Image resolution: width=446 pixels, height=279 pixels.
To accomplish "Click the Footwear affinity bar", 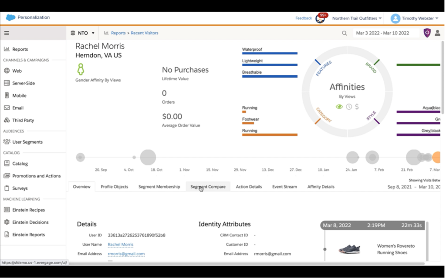I will pyautogui.click(x=248, y=123).
